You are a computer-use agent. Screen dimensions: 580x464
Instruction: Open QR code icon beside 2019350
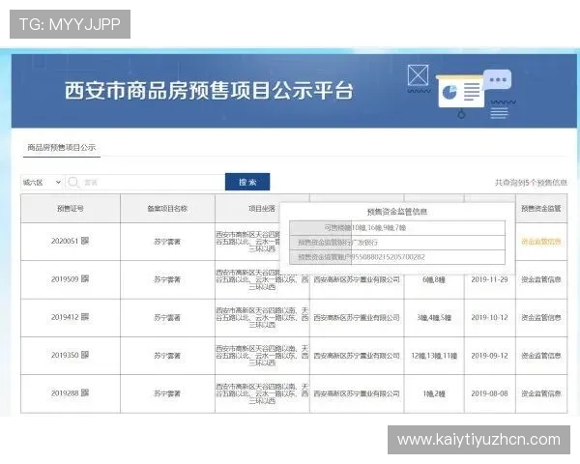[85, 355]
